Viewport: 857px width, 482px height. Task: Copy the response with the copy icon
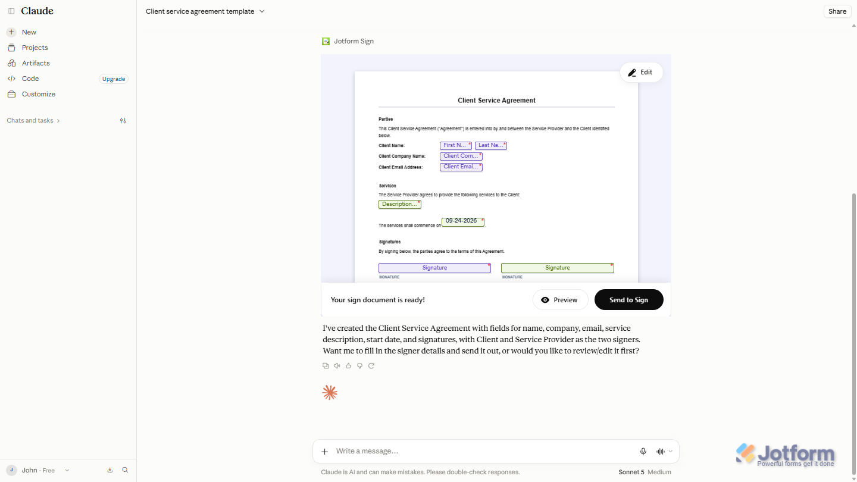326,366
